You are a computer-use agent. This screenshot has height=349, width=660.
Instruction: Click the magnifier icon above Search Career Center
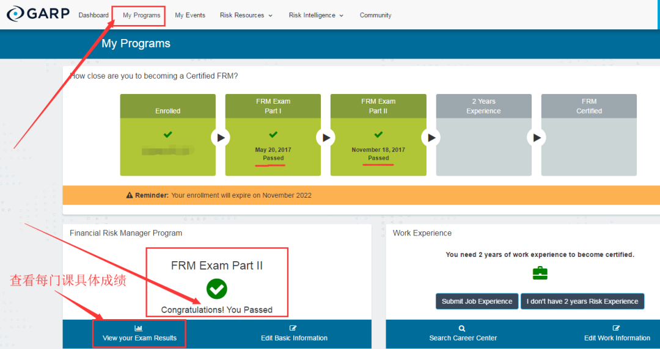[462, 328]
